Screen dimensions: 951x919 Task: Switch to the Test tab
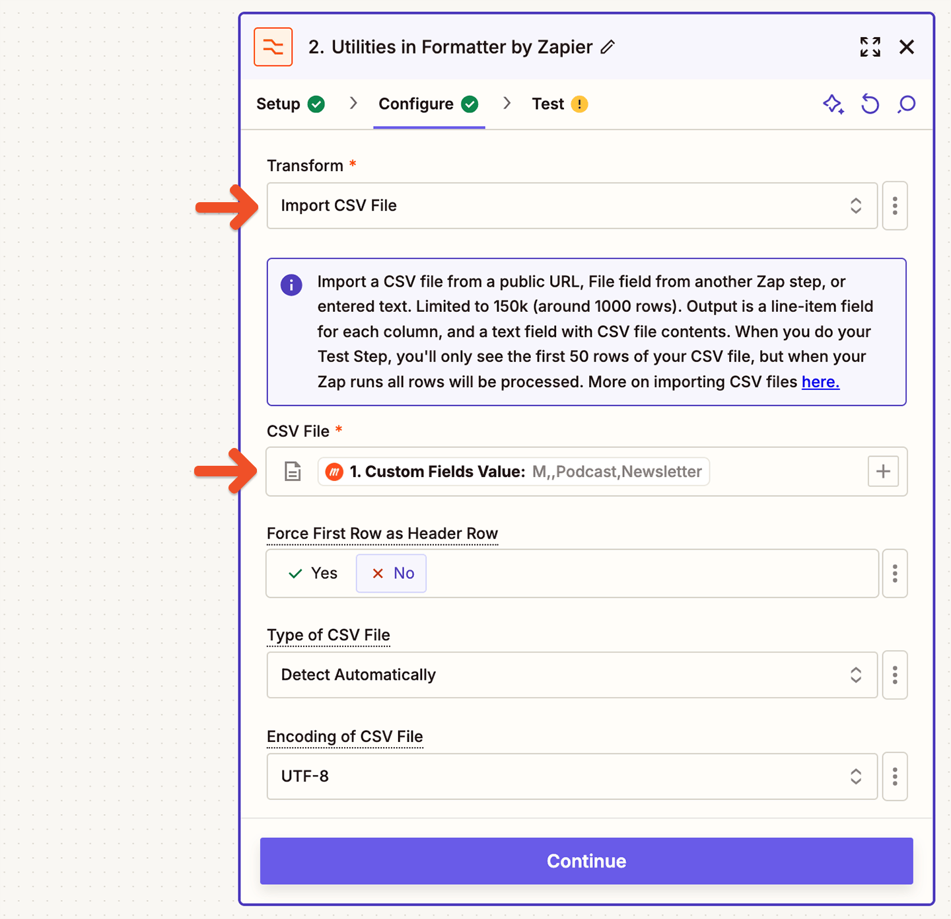560,104
